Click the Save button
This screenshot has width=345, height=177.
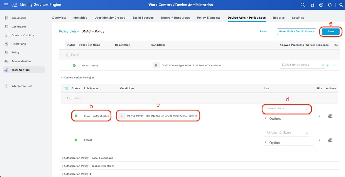330,31
